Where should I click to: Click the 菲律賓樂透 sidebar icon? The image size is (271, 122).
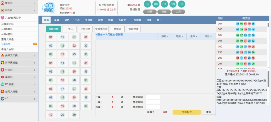(3, 63)
